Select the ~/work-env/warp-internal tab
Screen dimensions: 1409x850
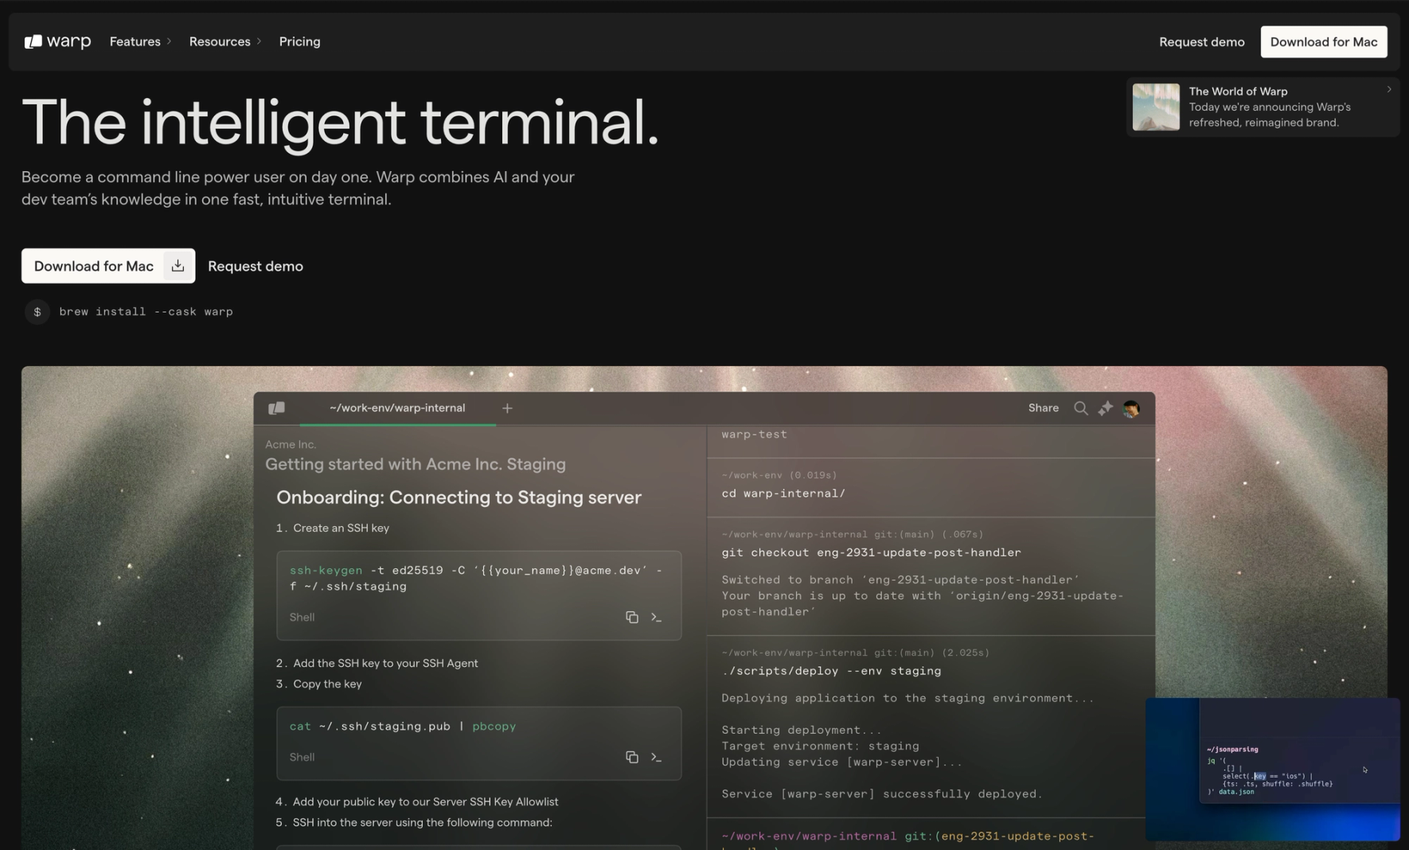click(x=397, y=408)
